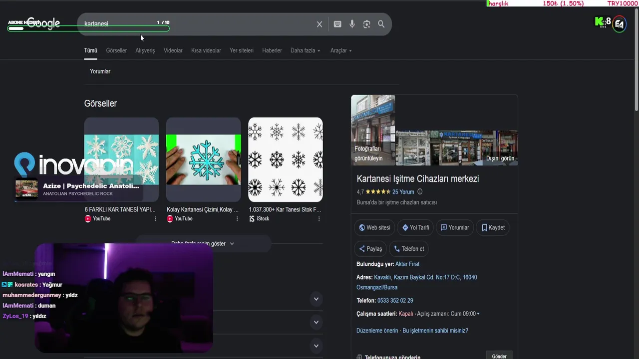The height and width of the screenshot is (359, 639).
Task: Open Kolay Kartanesi Çizimi image thumbnail
Action: pyautogui.click(x=203, y=160)
